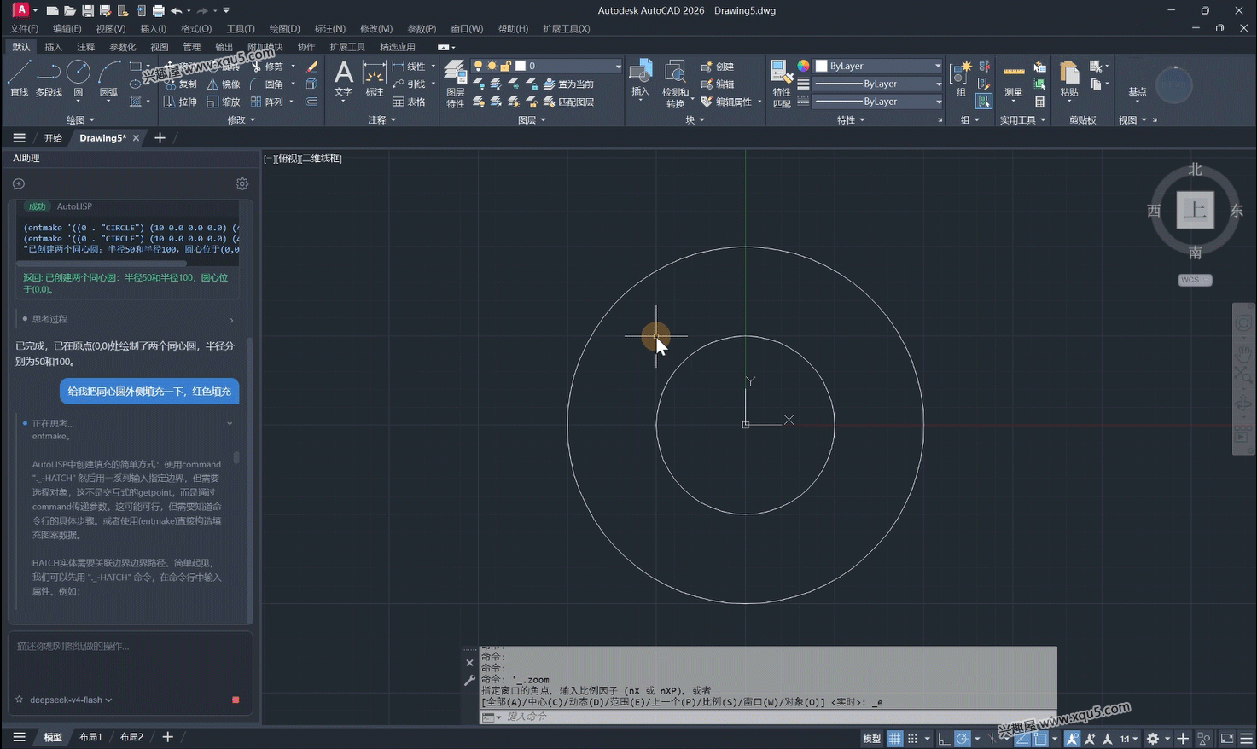The width and height of the screenshot is (1257, 749).
Task: Click the Dimension (标注) tool
Action: pos(375,78)
